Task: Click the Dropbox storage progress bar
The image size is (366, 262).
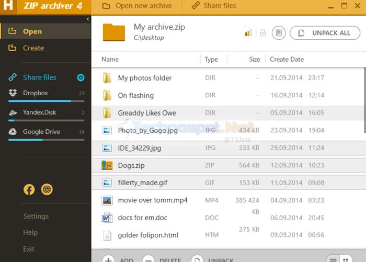Action: pos(46,101)
